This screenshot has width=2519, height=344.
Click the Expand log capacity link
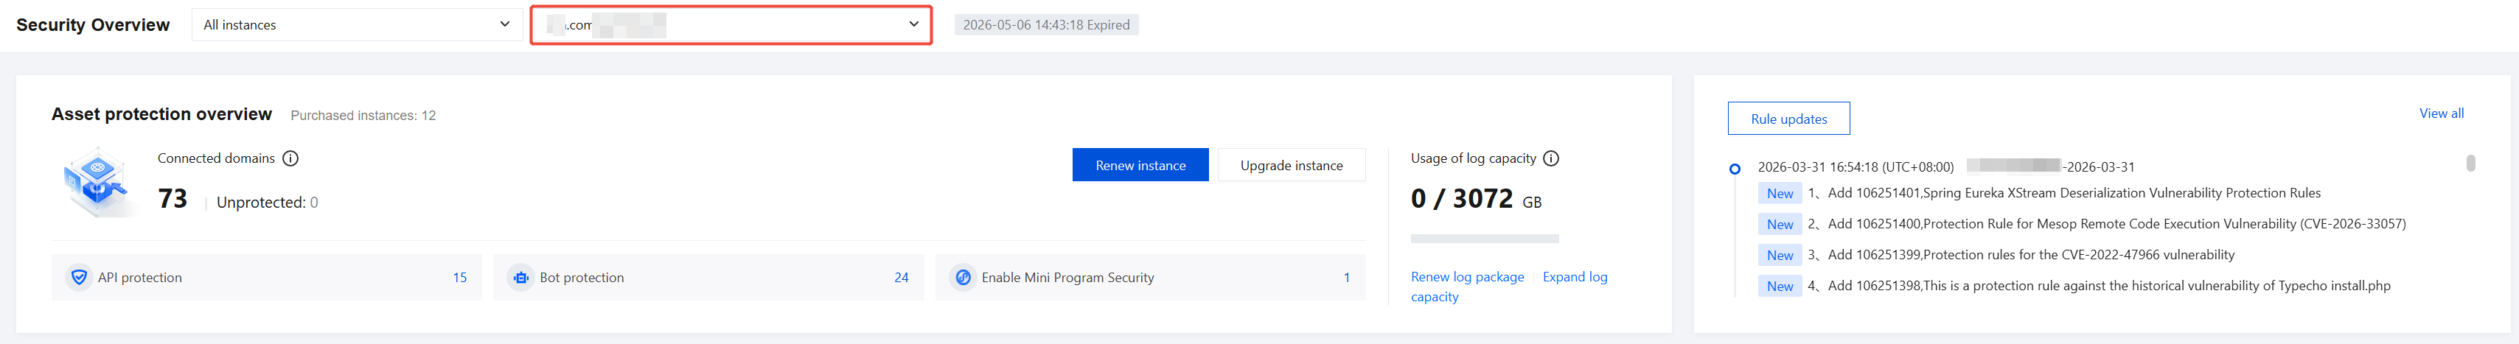[1575, 278]
